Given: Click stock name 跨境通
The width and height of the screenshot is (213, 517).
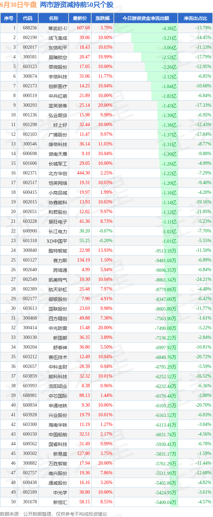Looking at the screenshot, I should click(x=60, y=270).
